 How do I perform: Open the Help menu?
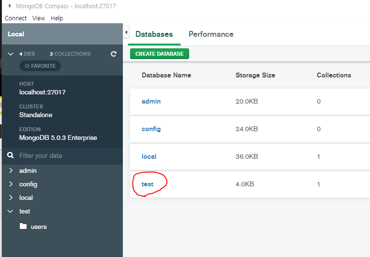57,18
